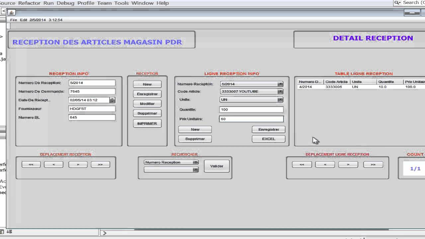This screenshot has height=239, width=425.
Task: Click the Date De Reception field
Action: [x=89, y=100]
